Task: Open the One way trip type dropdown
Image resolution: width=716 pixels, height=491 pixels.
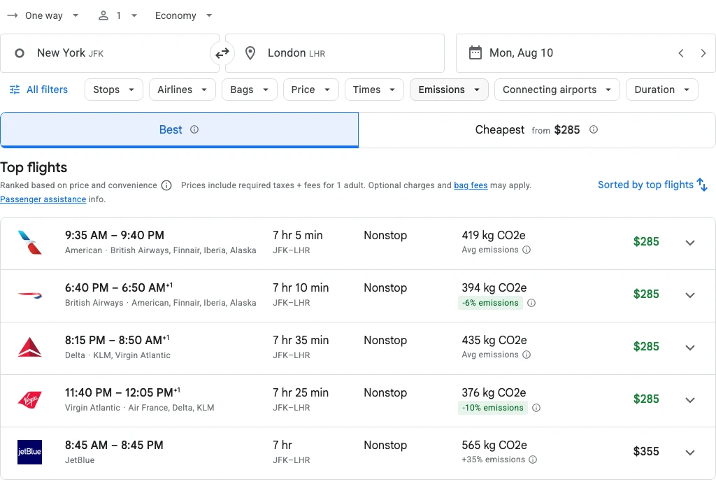Action: coord(43,15)
